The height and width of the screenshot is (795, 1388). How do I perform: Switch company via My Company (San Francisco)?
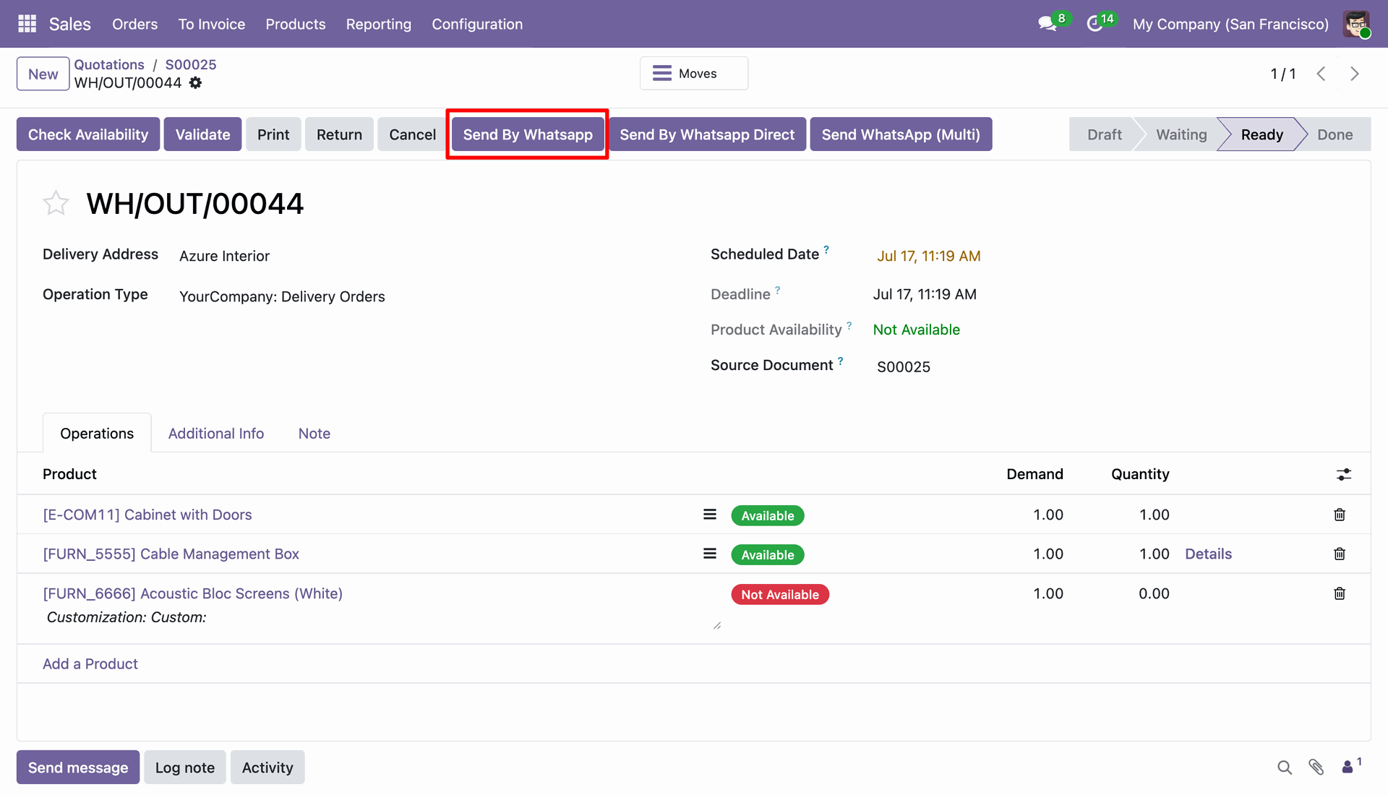click(x=1230, y=24)
